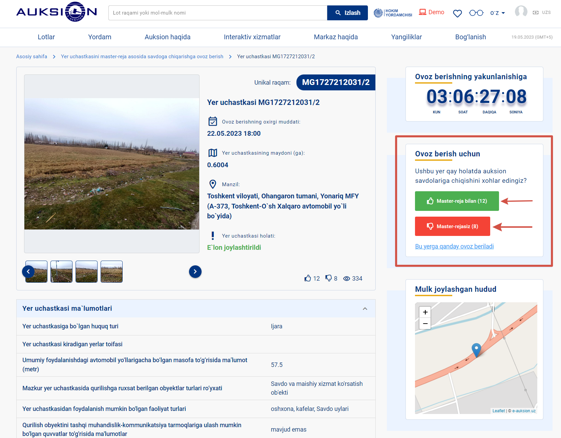Open the Bog'lanish menu
Viewport: 561px width, 438px height.
tap(470, 37)
